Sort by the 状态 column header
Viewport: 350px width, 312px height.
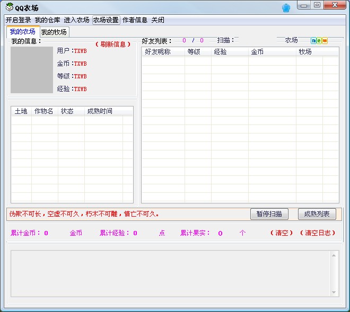71,111
